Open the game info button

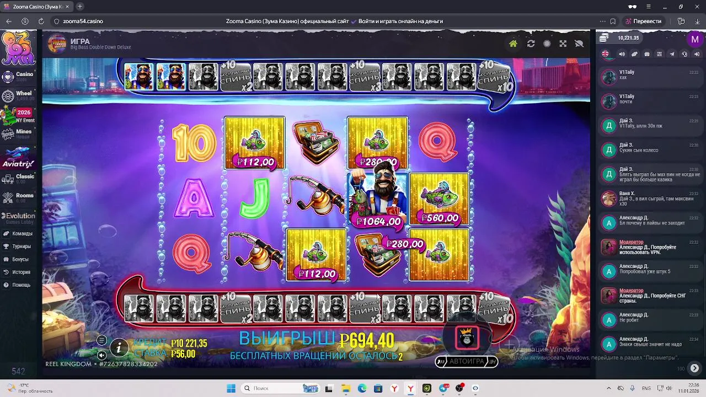click(x=119, y=347)
